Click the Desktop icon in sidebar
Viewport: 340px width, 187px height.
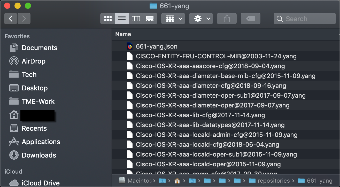click(x=14, y=88)
